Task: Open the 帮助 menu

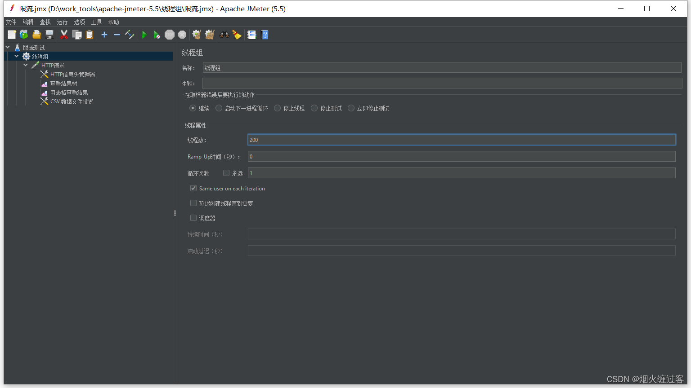Action: click(113, 22)
